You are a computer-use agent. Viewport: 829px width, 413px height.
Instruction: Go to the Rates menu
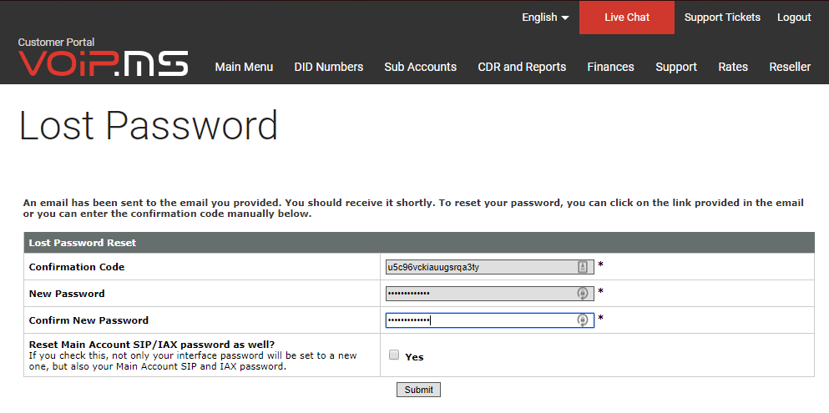click(x=733, y=67)
